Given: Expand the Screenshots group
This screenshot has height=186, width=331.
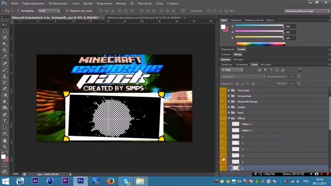Looking at the screenshot, I should coord(229,96).
